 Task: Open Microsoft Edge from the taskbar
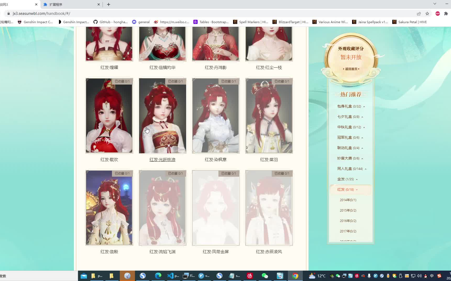(158, 276)
